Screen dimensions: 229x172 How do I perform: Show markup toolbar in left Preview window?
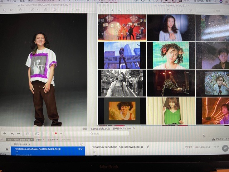click(55, 10)
